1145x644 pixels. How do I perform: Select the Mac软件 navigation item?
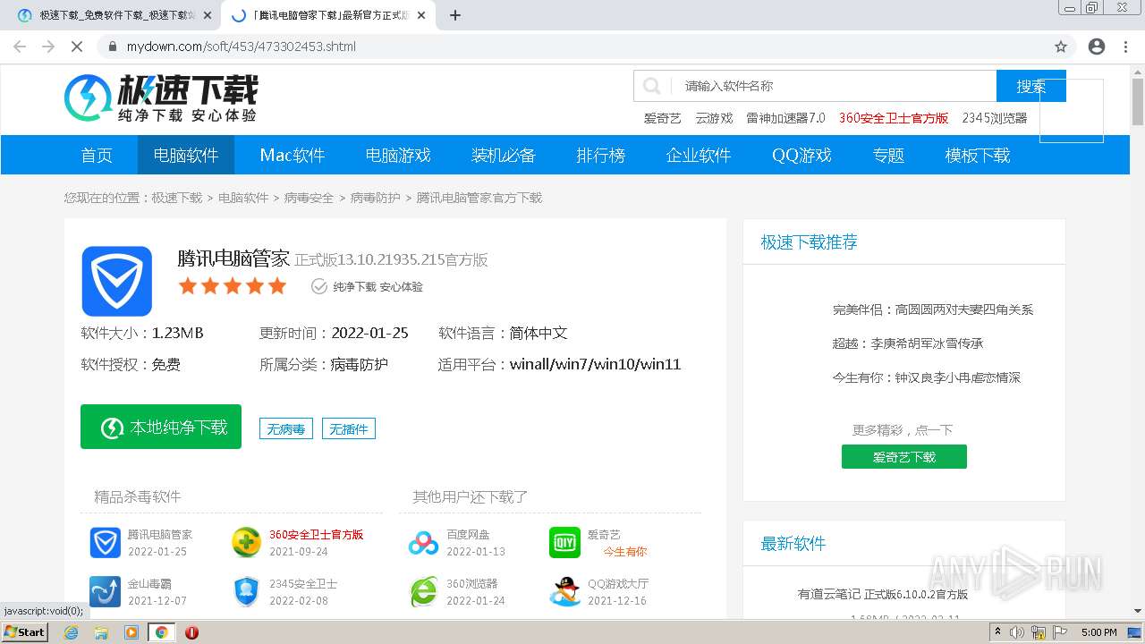[x=293, y=155]
